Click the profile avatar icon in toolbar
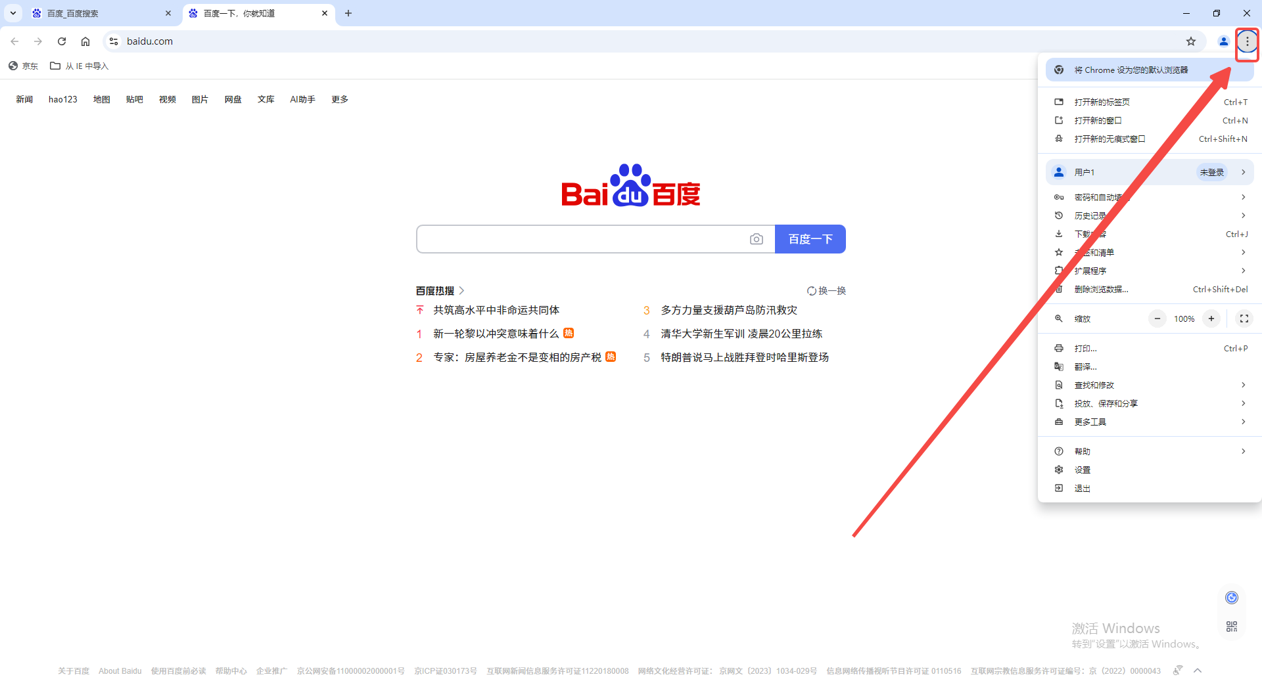This screenshot has height=683, width=1262. 1223,41
